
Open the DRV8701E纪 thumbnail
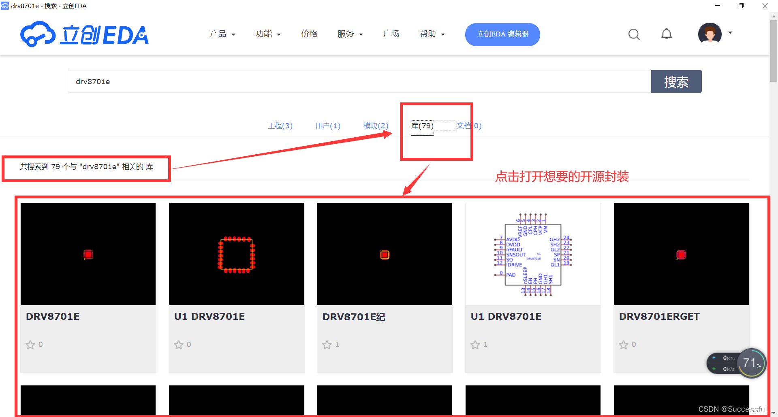click(x=385, y=254)
